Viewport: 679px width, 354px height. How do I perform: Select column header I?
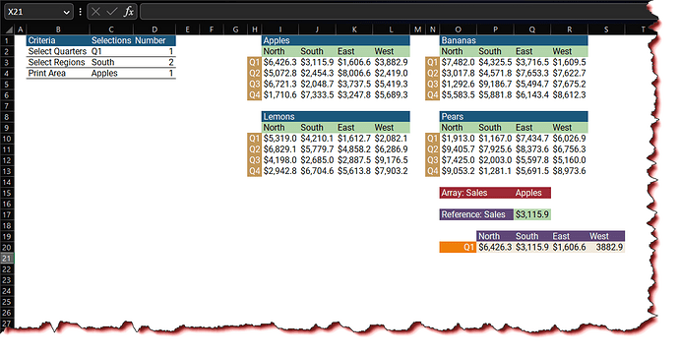280,29
